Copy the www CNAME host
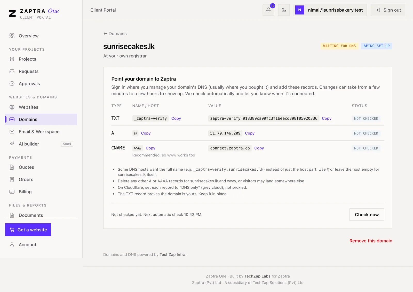The width and height of the screenshot is (413, 292). pos(150,148)
